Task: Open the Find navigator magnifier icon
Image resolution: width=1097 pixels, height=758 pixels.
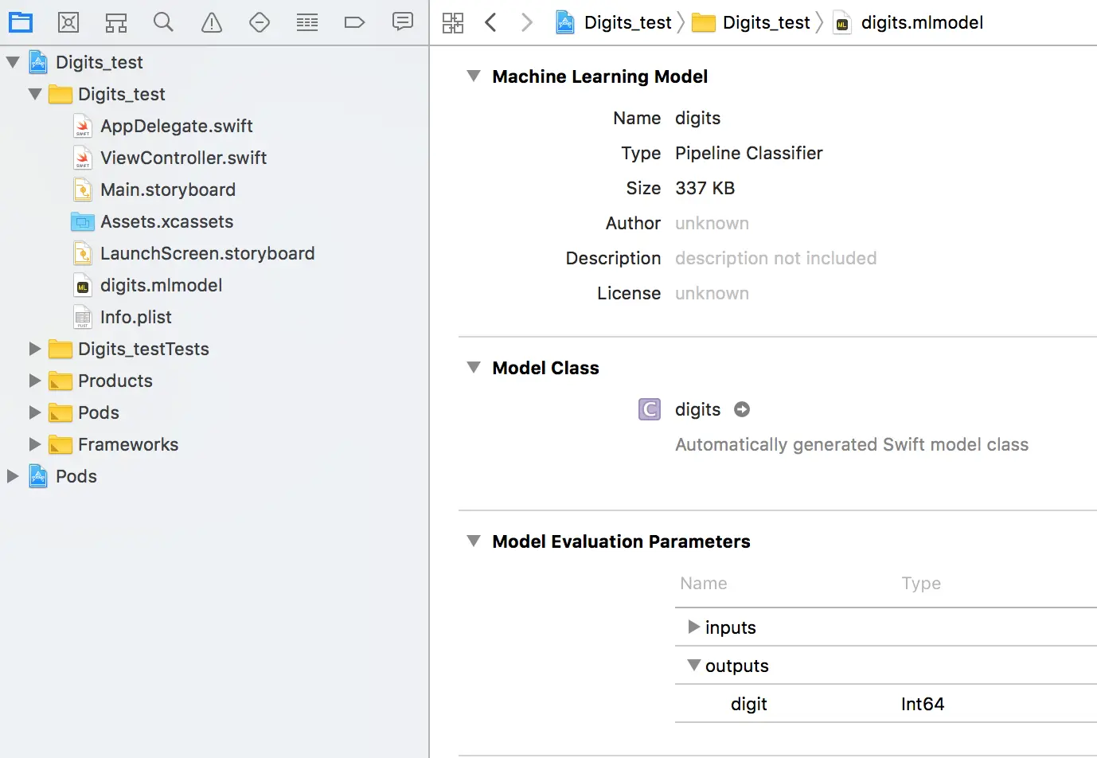Action: 163,22
